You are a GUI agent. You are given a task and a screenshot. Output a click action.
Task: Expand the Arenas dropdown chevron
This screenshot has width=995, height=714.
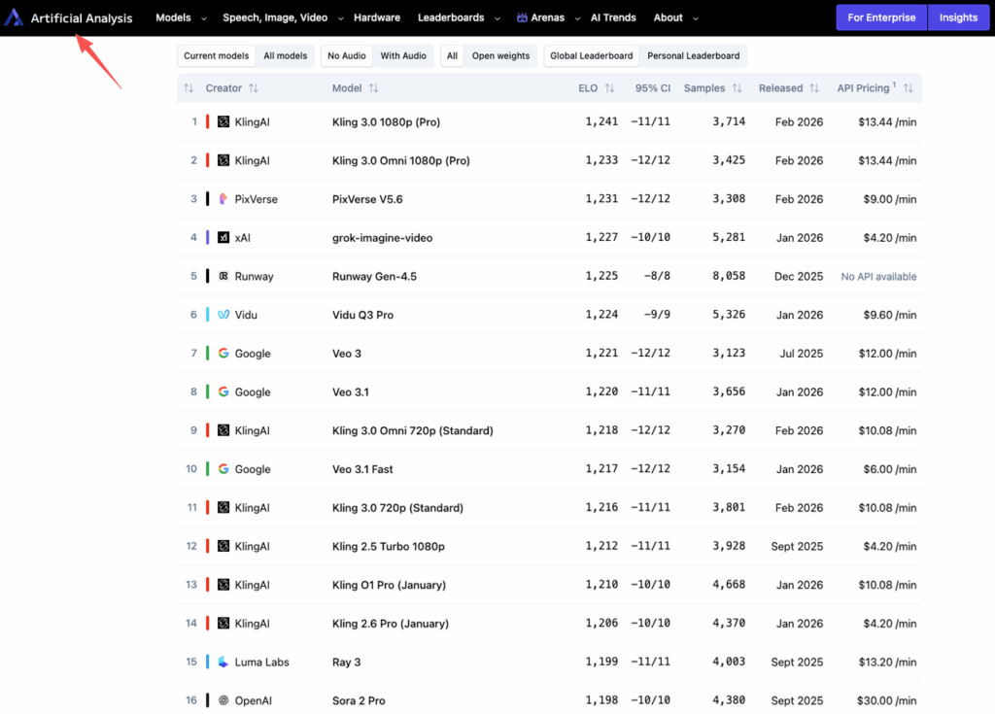[577, 18]
